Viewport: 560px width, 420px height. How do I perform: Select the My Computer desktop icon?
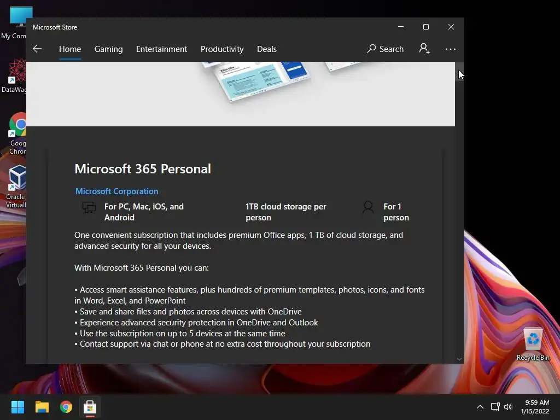(14, 23)
